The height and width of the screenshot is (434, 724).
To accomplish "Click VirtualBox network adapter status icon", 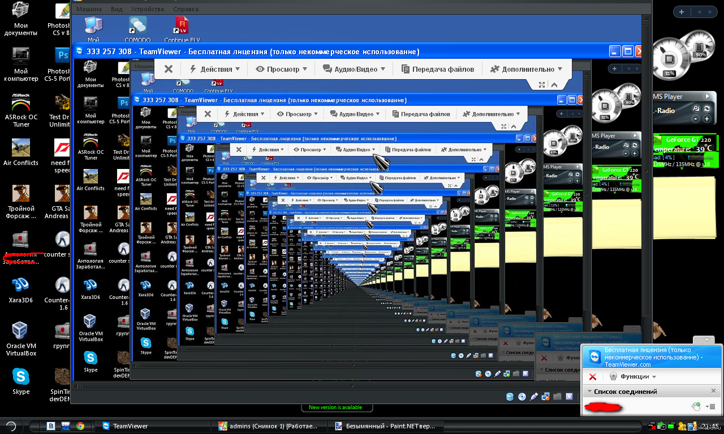I will click(545, 397).
